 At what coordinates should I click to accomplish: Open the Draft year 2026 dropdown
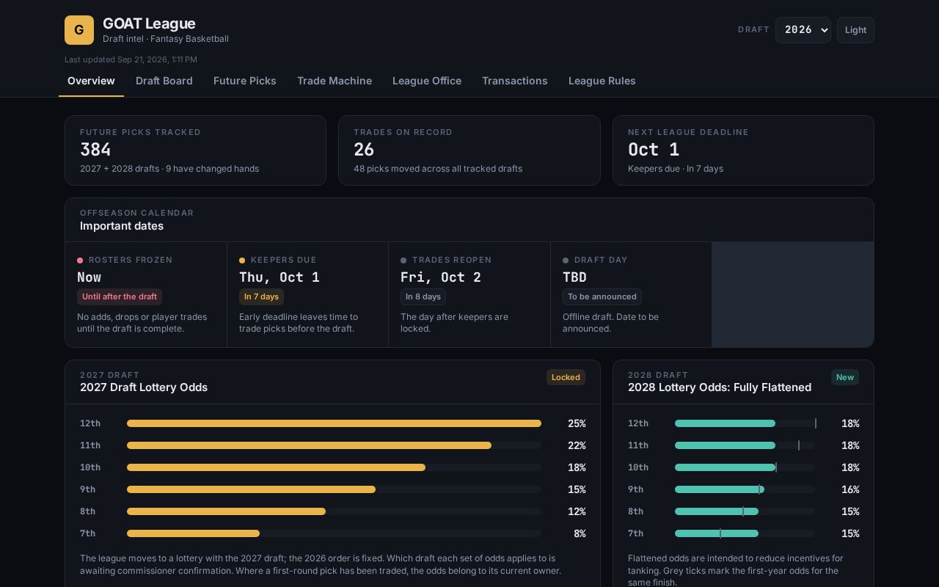click(x=803, y=30)
